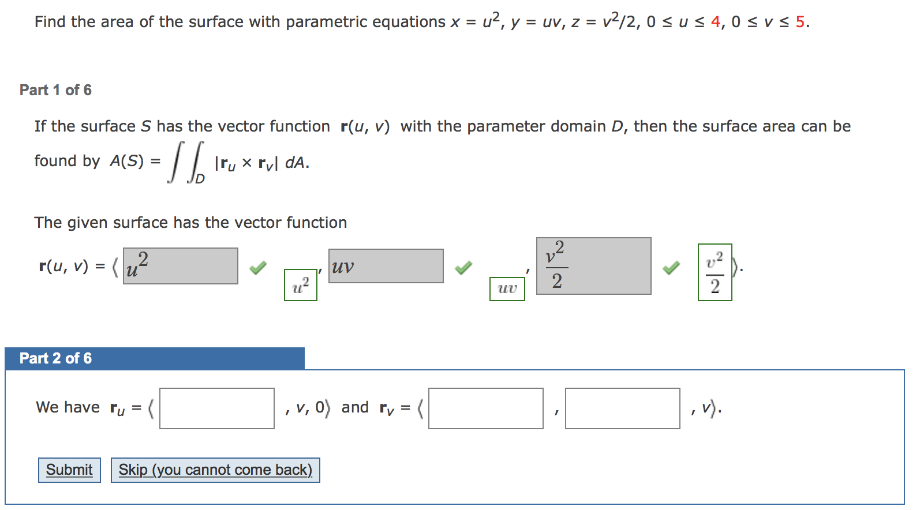Viewport: 920px width, 510px height.
Task: Select the filled v²/2 answer box
Action: (593, 267)
